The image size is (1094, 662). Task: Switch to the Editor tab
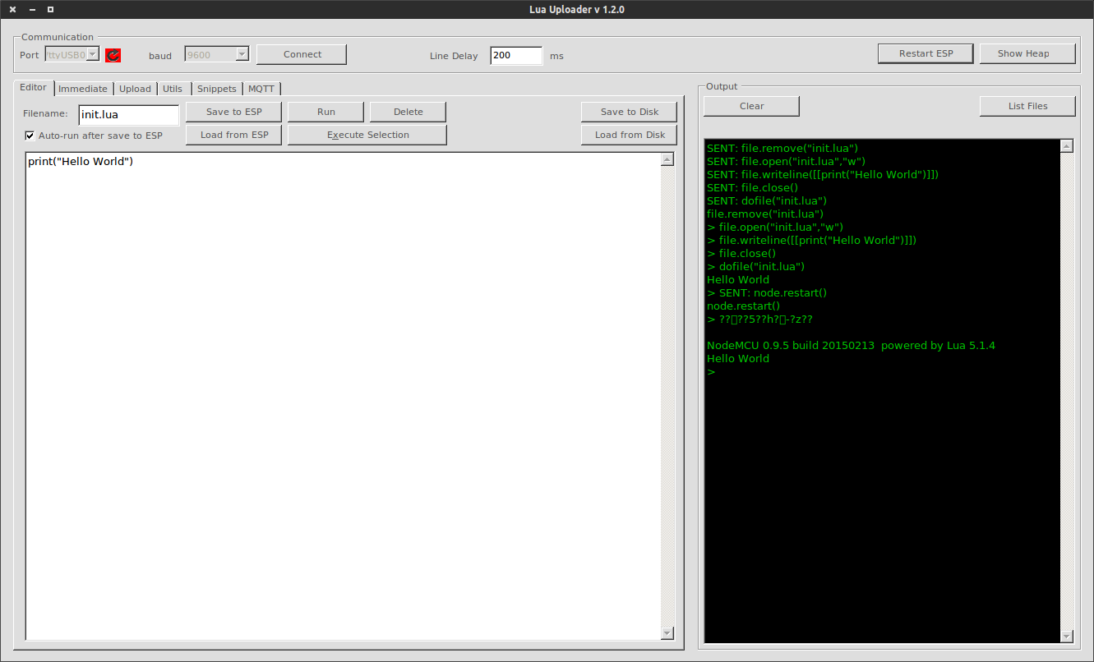pos(33,87)
